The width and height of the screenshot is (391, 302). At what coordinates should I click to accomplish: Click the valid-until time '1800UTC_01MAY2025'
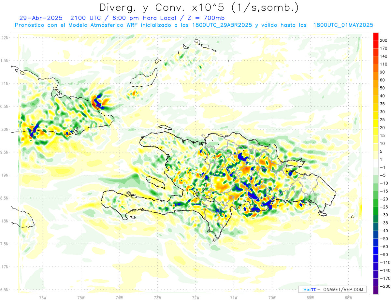click(x=343, y=25)
